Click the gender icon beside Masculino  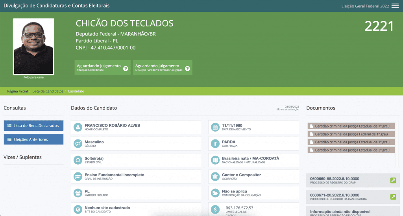pos(78,144)
